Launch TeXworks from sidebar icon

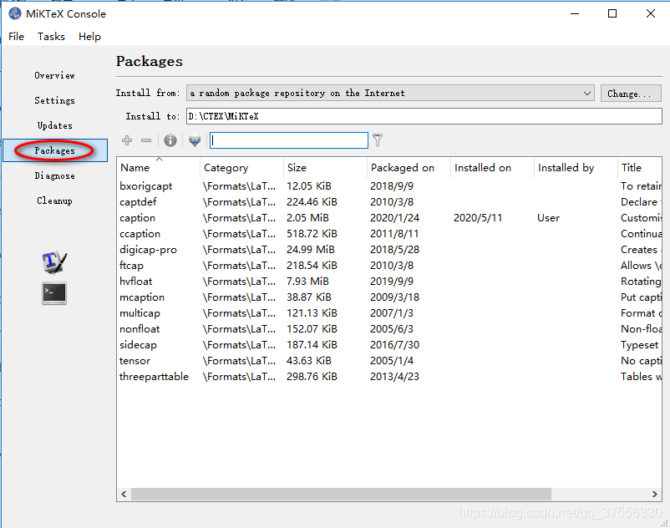(54, 261)
